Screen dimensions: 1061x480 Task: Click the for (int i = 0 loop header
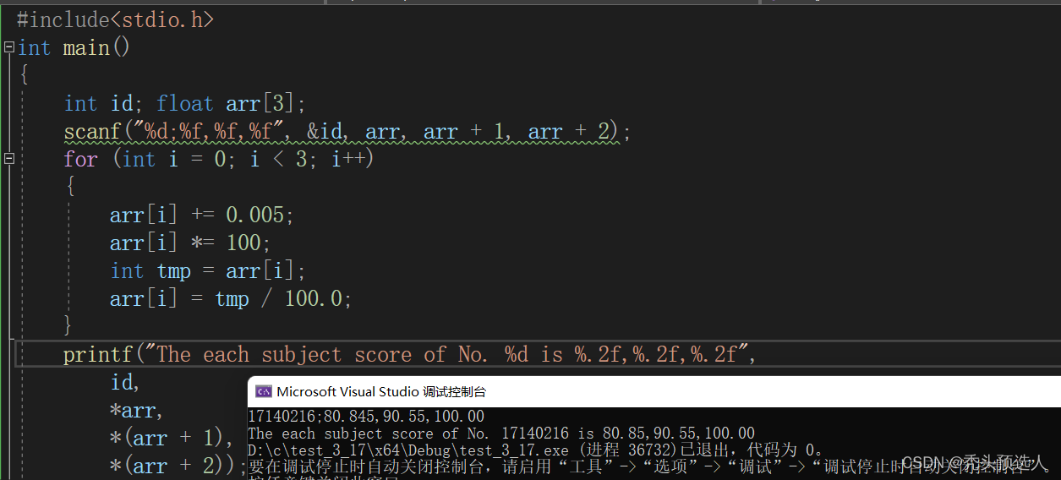click(x=219, y=159)
